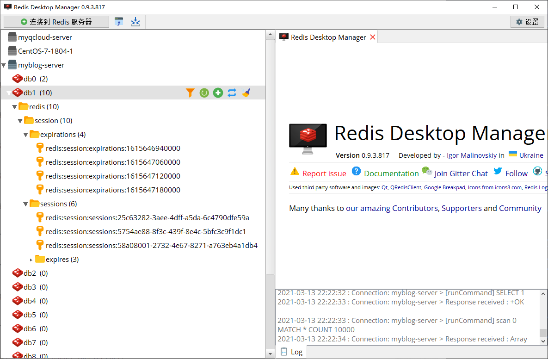Screen dimensions: 548x359
Task: Click the db2 red database icon
Action: point(18,273)
